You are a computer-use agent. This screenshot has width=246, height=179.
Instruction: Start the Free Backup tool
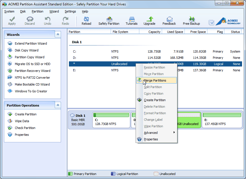[191, 21]
